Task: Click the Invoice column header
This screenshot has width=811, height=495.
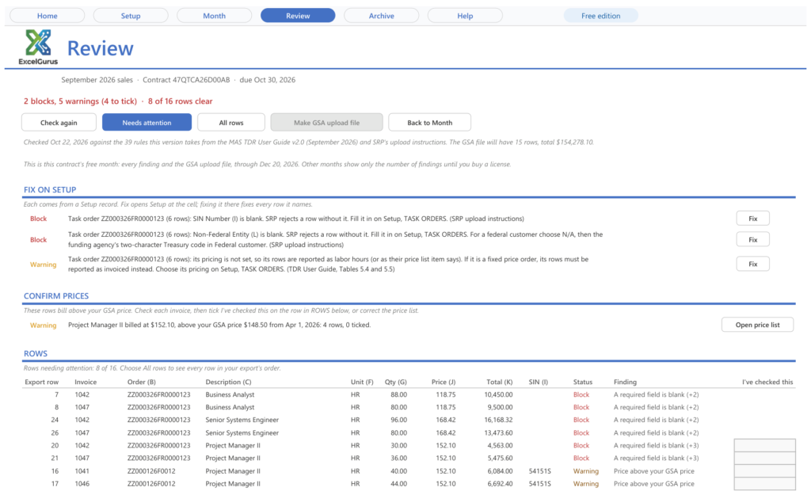Action: 86,382
